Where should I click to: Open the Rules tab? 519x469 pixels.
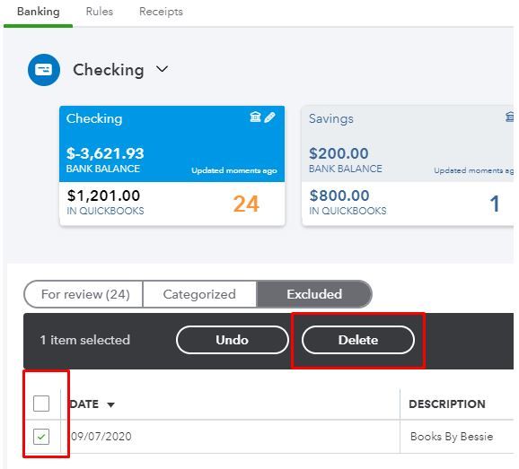pyautogui.click(x=100, y=12)
